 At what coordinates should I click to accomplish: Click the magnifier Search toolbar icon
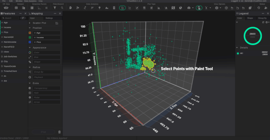coord(62,8)
